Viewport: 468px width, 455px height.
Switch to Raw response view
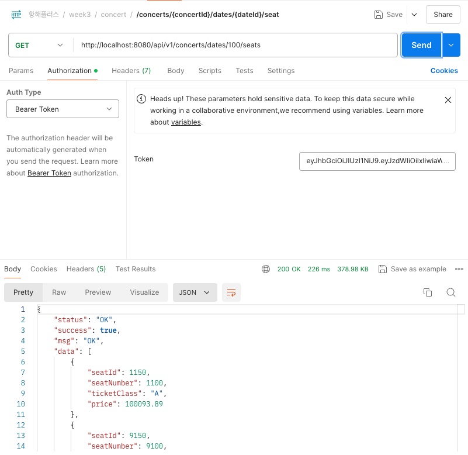[x=59, y=292]
